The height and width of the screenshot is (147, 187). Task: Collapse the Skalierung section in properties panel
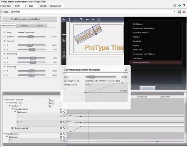(4, 54)
